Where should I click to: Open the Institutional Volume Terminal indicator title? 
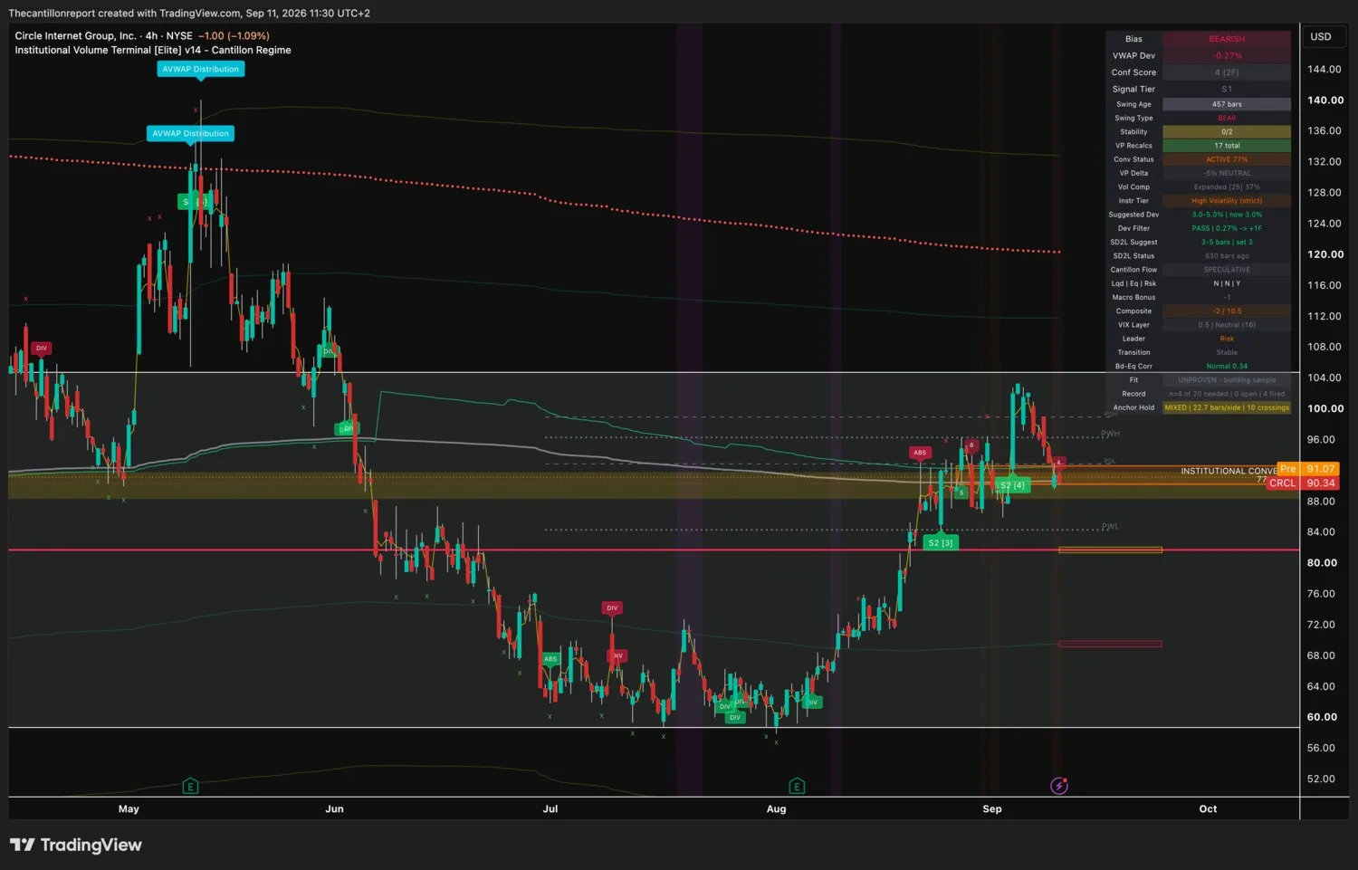coord(153,51)
